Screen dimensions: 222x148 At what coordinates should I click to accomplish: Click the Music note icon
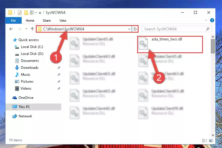[x=17, y=75]
